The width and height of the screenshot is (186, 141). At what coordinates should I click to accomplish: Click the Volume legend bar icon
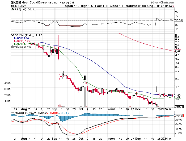[x=12, y=47]
